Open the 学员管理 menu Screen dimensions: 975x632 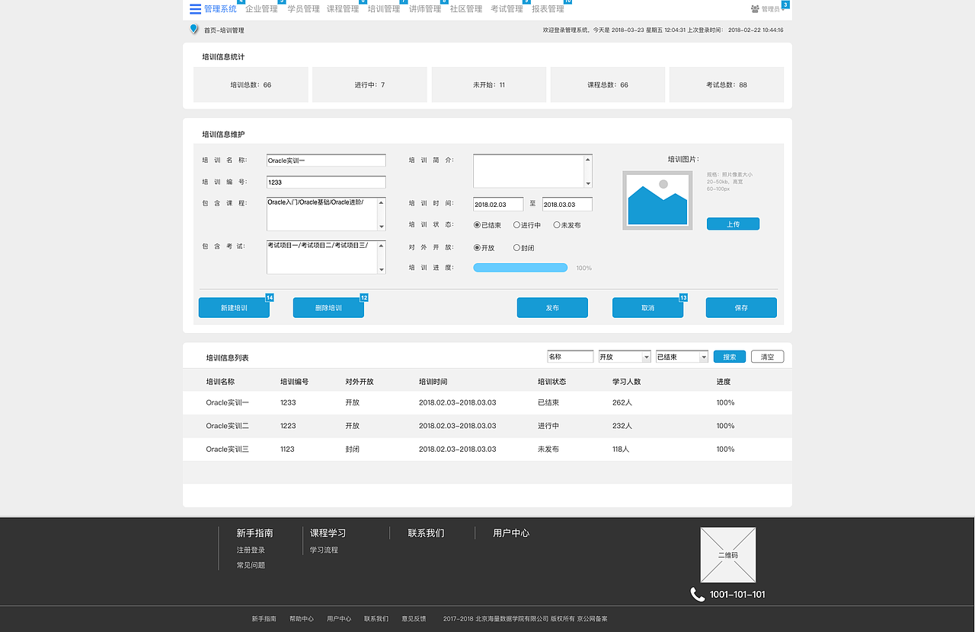point(303,9)
